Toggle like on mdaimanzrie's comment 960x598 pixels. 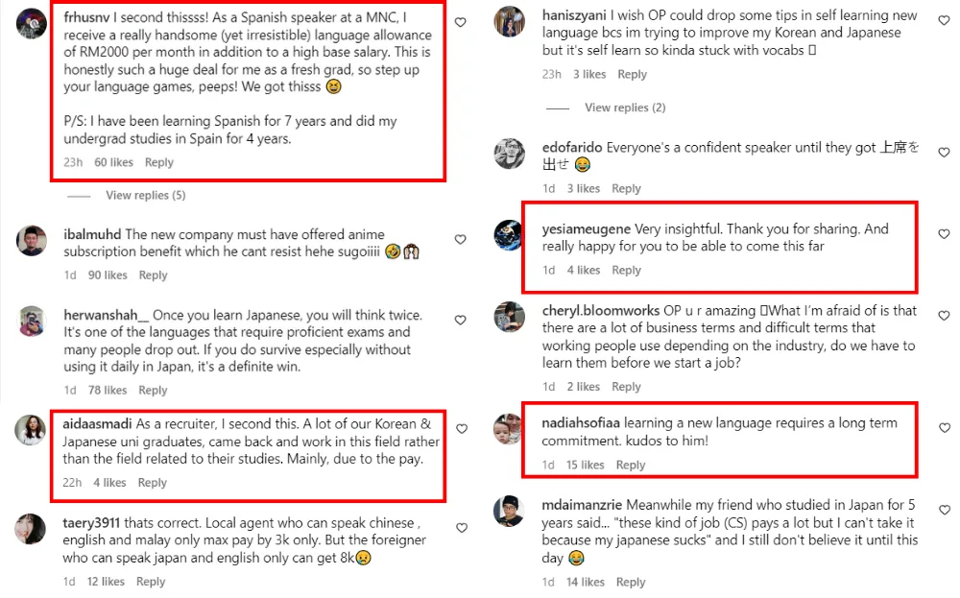click(944, 510)
